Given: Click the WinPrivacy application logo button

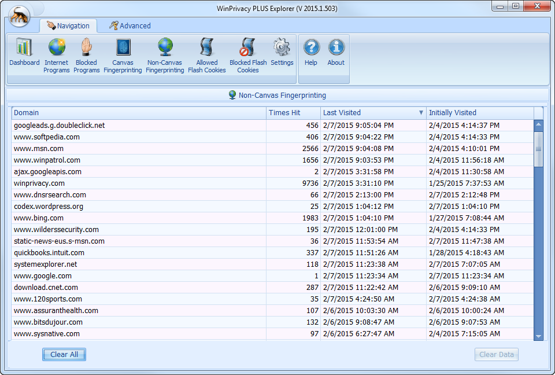Looking at the screenshot, I should tap(19, 16).
